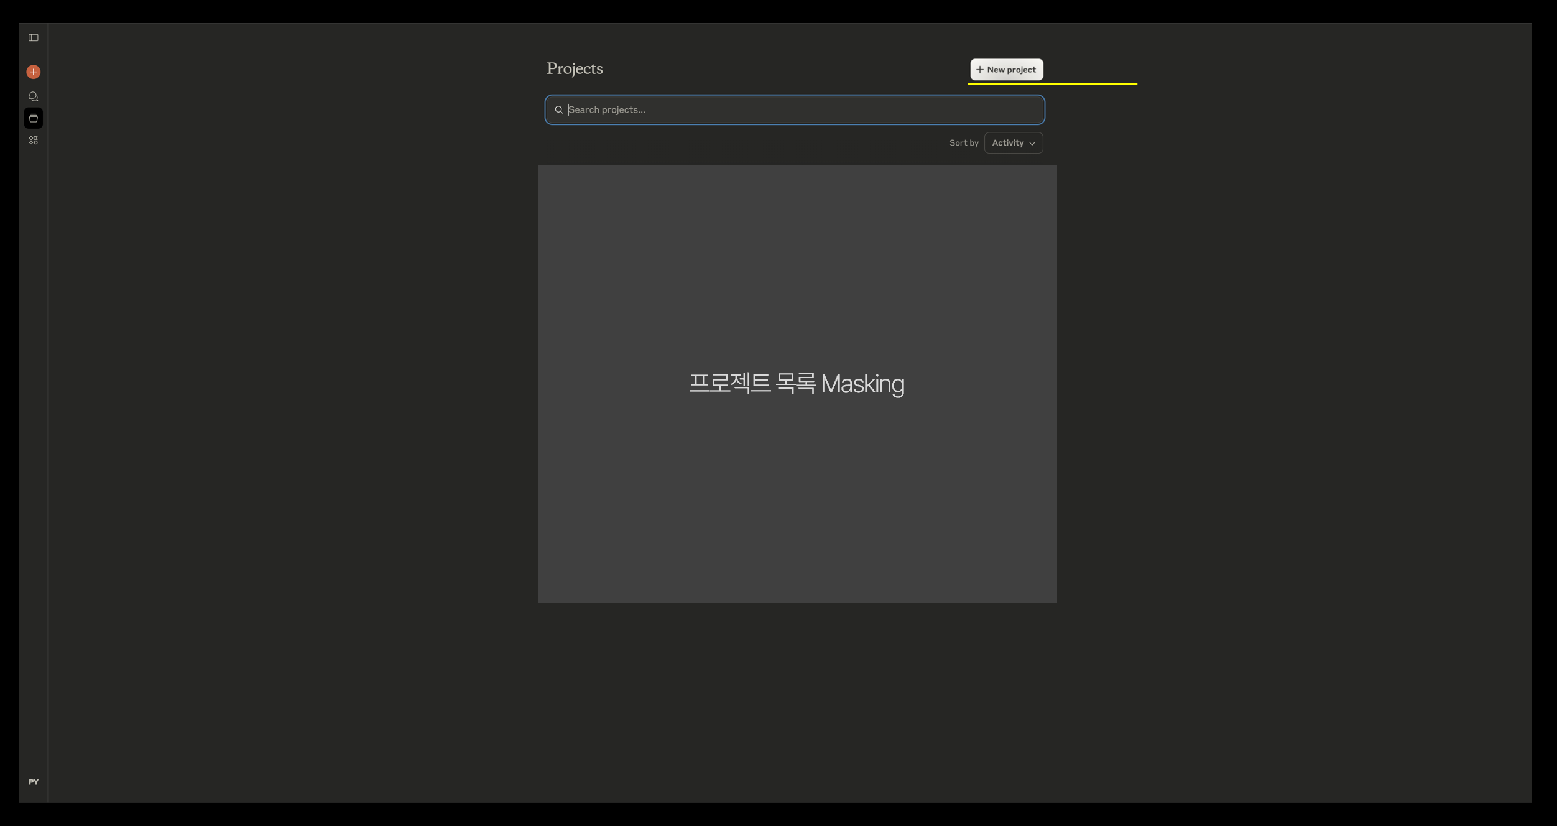Screen dimensions: 1557x826
Task: Click the Sort by label
Action: tap(963, 143)
